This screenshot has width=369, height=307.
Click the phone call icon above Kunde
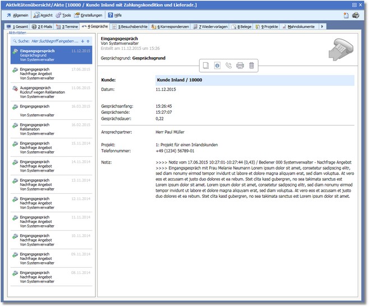(228, 66)
